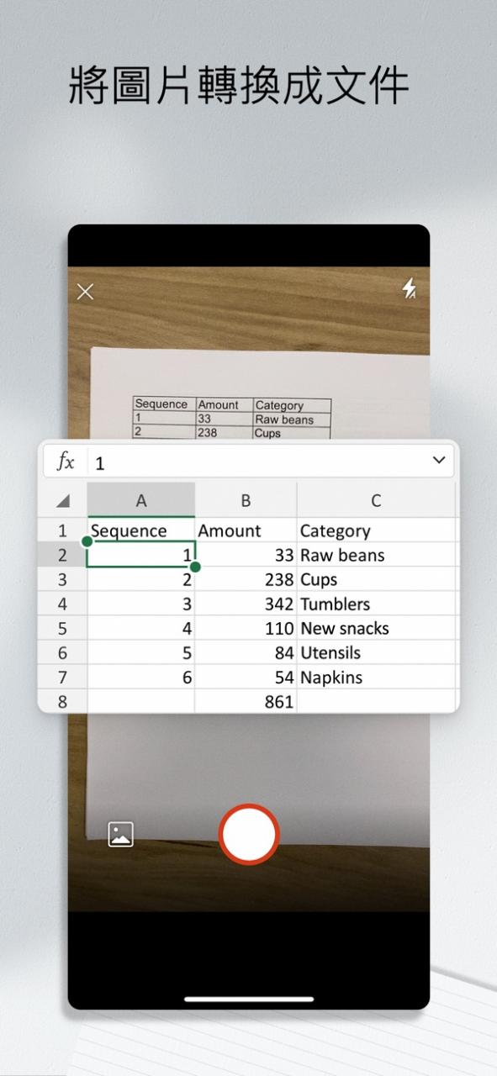The width and height of the screenshot is (497, 1076).
Task: Click the 'New snacks' cell
Action: [376, 628]
